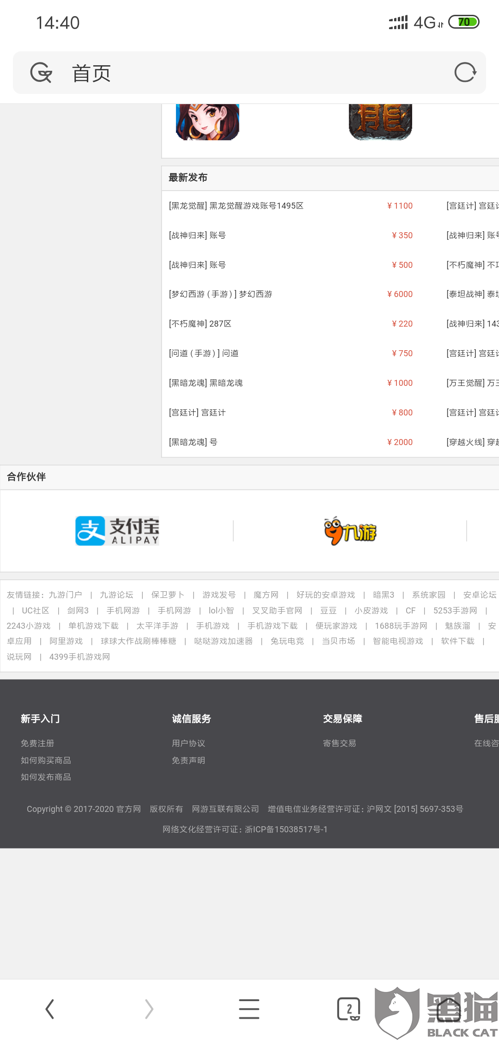Open the 用户协议 link

[x=189, y=743]
